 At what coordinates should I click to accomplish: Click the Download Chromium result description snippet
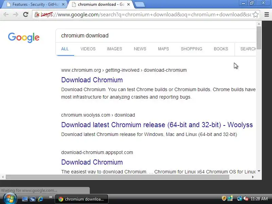pyautogui.click(x=158, y=93)
